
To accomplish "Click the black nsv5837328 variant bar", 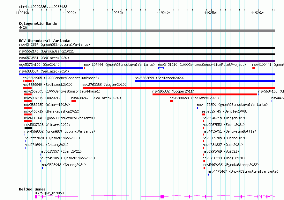I will click(28, 128).
